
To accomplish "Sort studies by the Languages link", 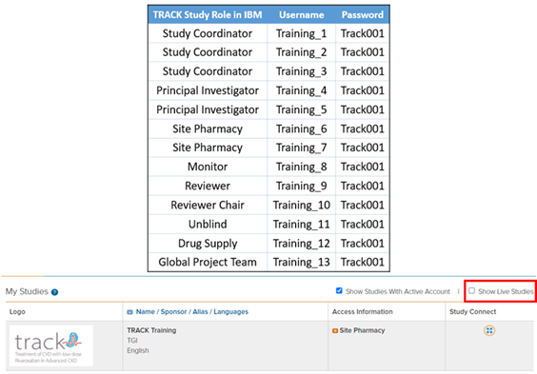I will point(230,312).
